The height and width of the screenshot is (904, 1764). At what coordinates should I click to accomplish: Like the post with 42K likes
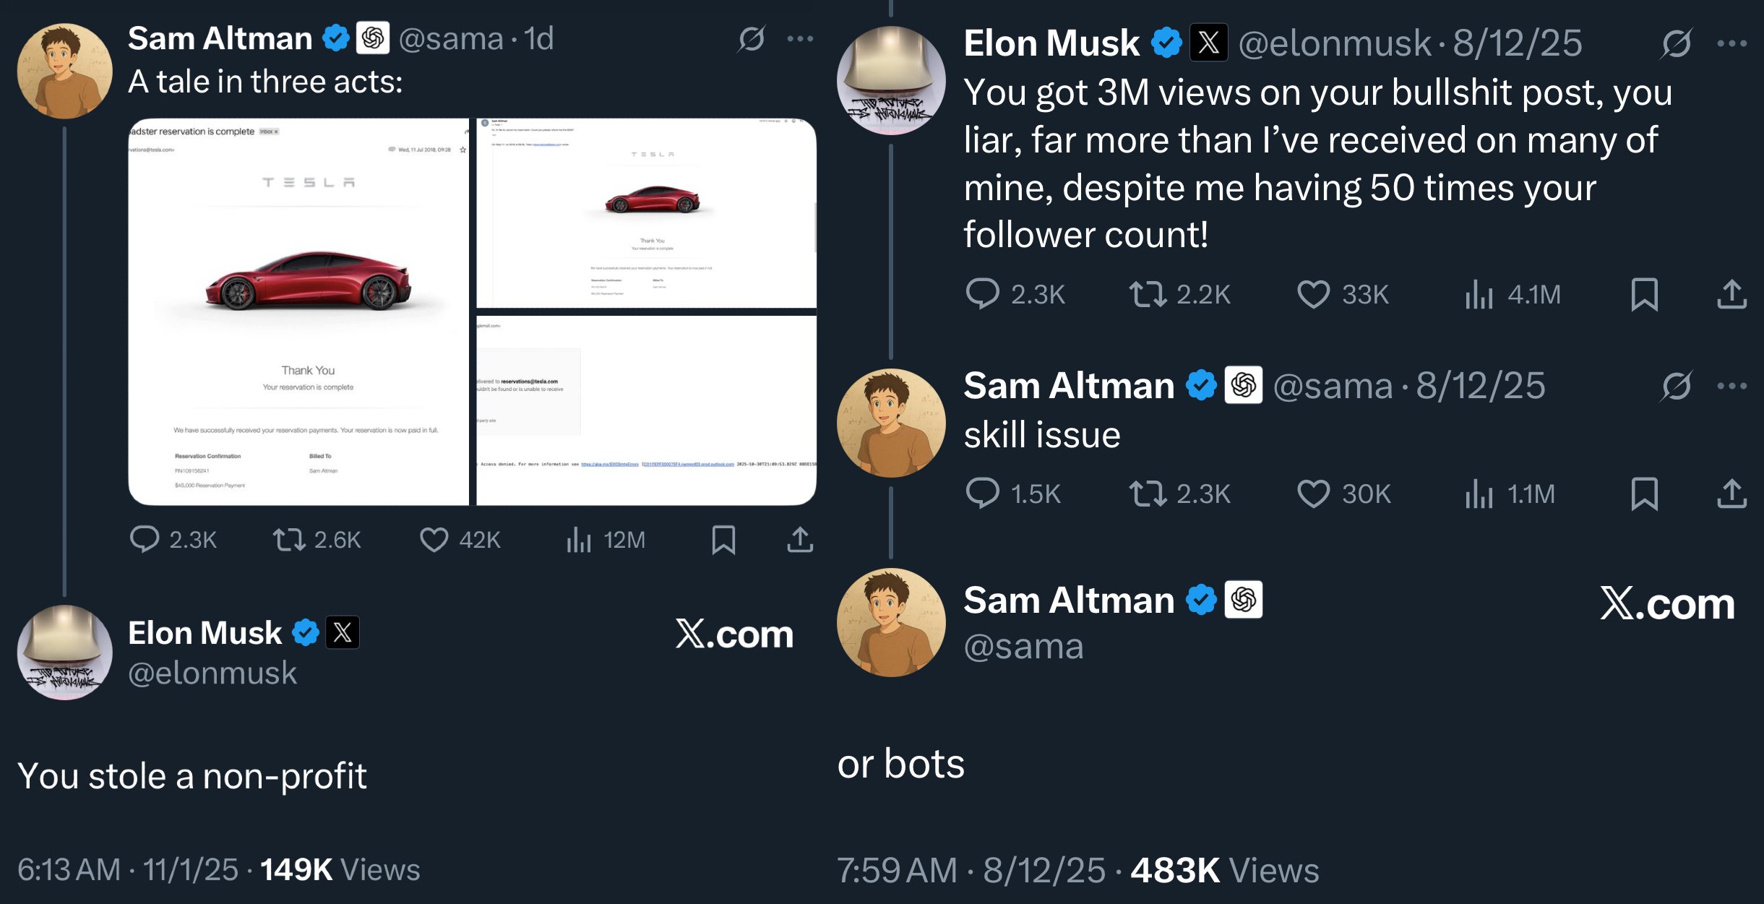(x=434, y=539)
